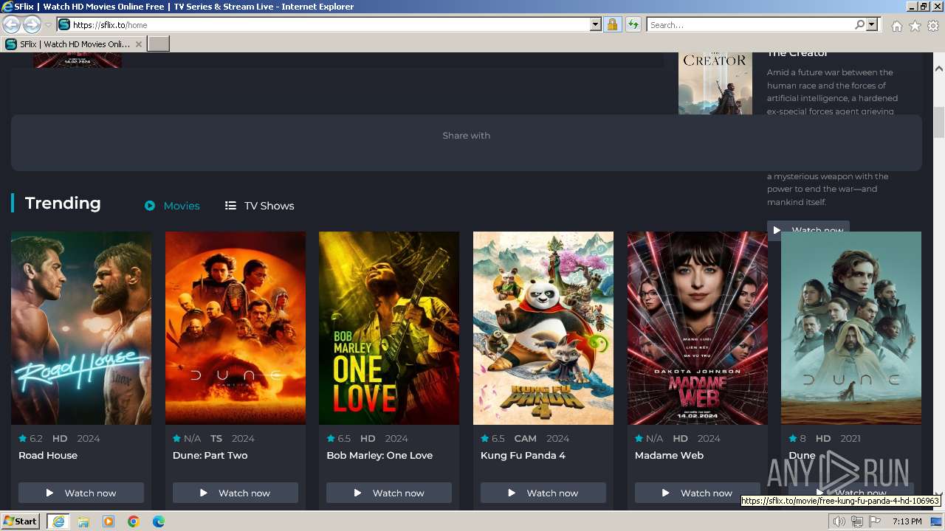Click the Share with panel
Image resolution: width=945 pixels, height=531 pixels.
click(466, 142)
